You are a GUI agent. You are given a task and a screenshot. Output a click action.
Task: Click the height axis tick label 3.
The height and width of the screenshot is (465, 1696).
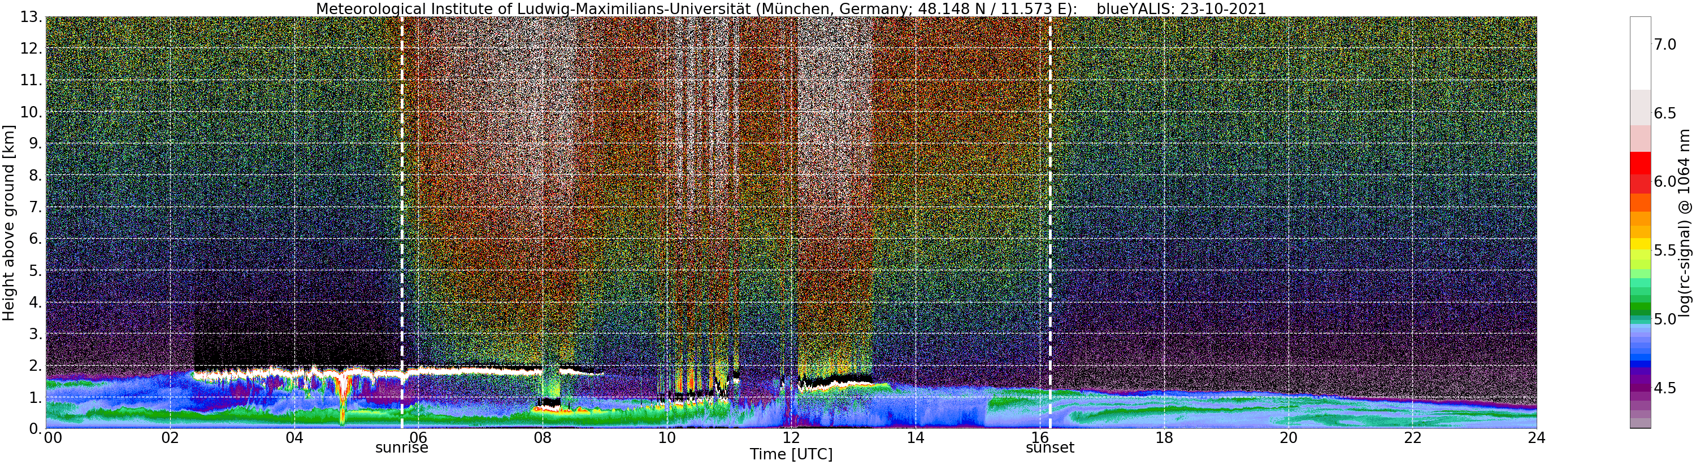[36, 334]
